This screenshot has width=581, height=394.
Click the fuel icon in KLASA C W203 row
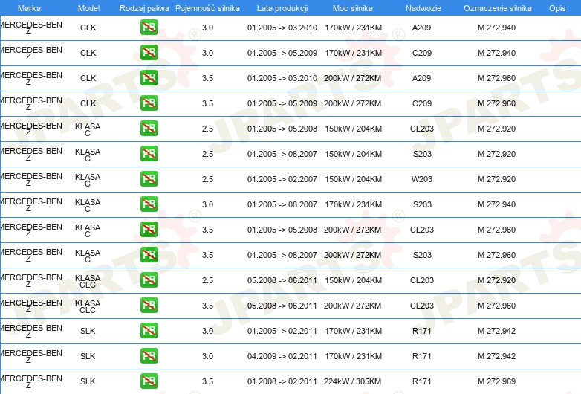149,179
